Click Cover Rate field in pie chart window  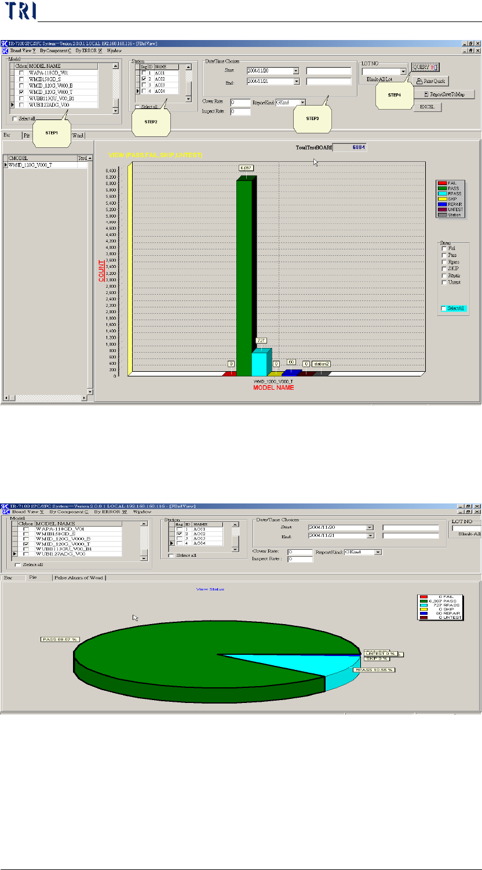coord(300,552)
